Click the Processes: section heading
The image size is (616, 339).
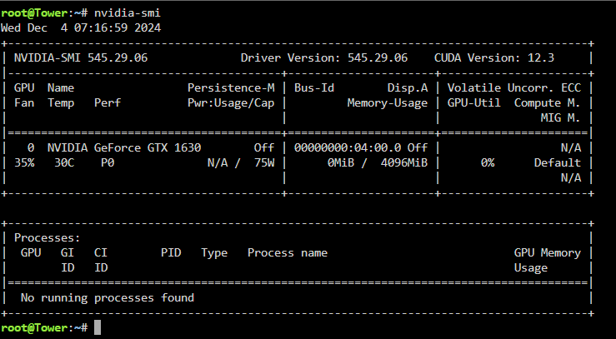(48, 237)
